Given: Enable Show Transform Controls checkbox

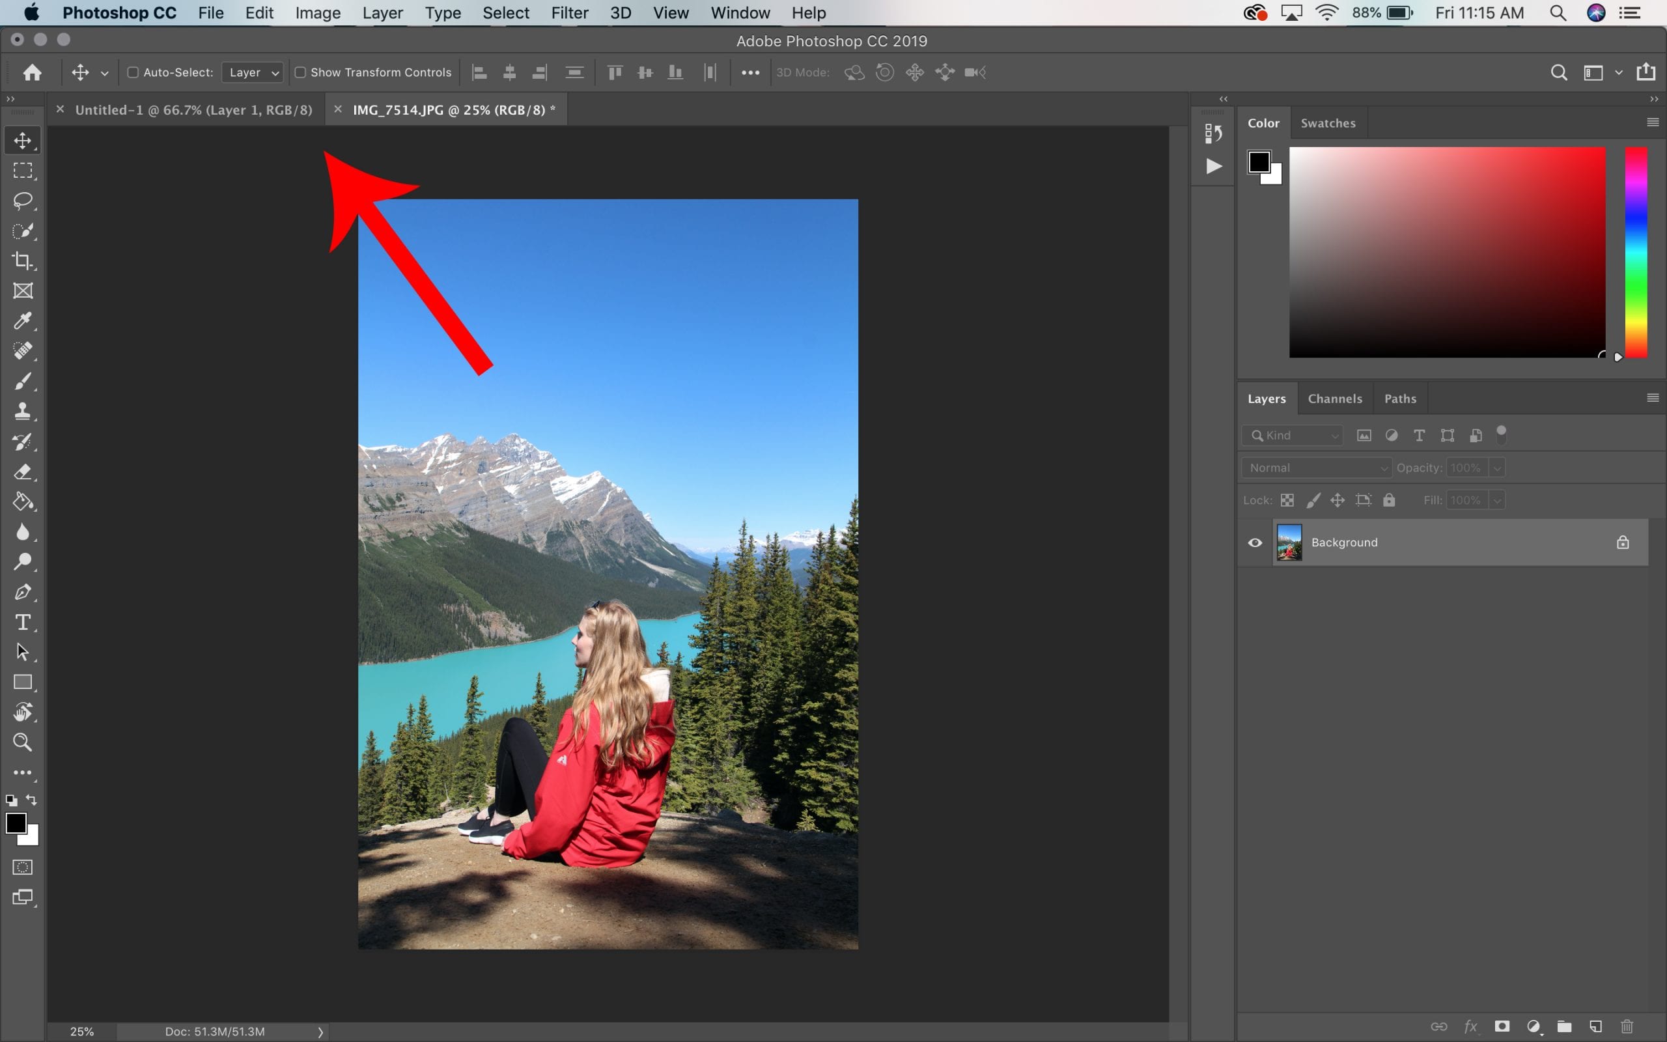Looking at the screenshot, I should pyautogui.click(x=300, y=72).
